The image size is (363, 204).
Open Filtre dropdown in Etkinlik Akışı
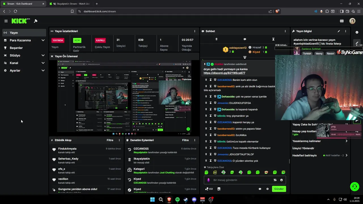click(x=110, y=140)
